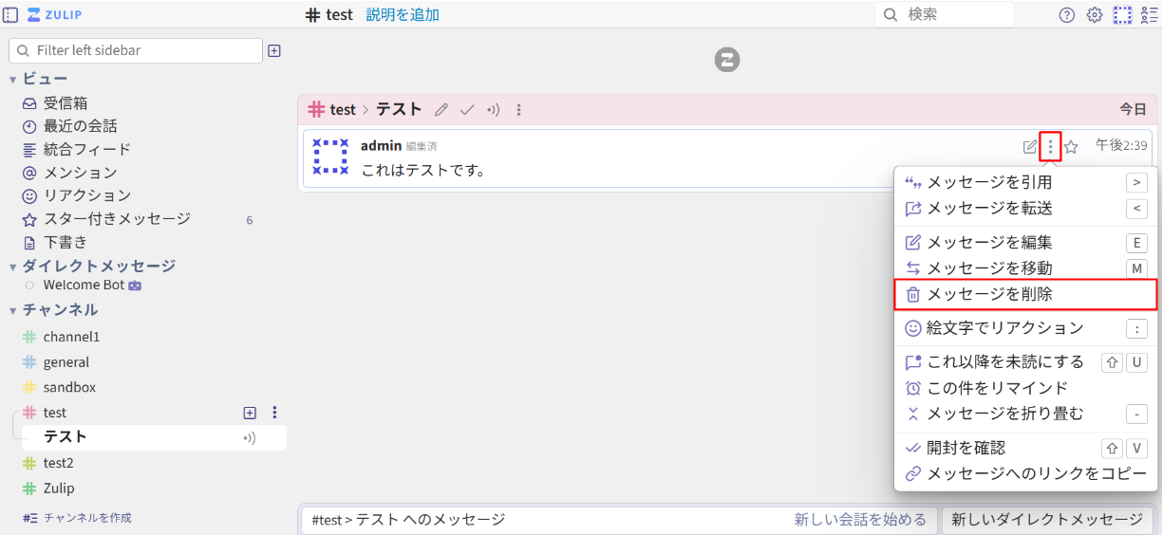The width and height of the screenshot is (1163, 535).
Task: Focus the Filter left sidebar field
Action: coord(135,50)
